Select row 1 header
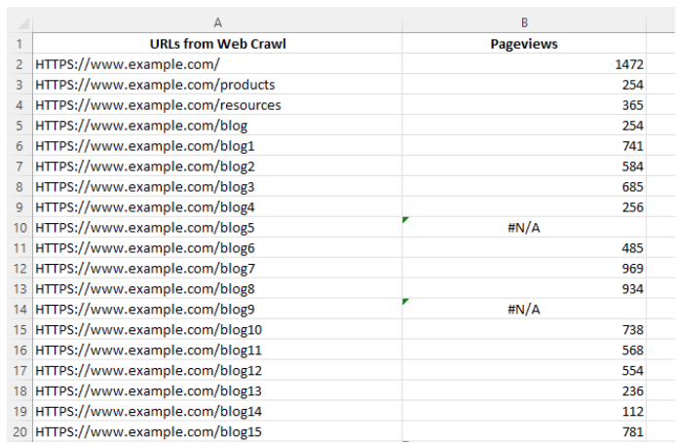The height and width of the screenshot is (445, 677). [19, 44]
